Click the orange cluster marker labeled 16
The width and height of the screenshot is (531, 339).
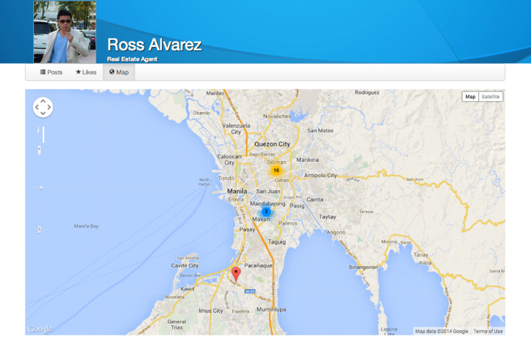point(277,170)
